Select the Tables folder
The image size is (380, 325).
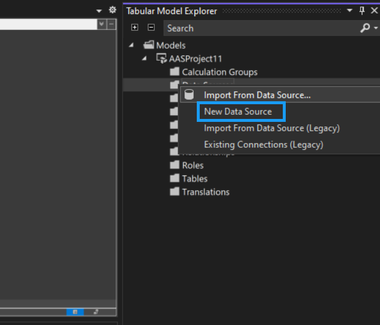[195, 179]
